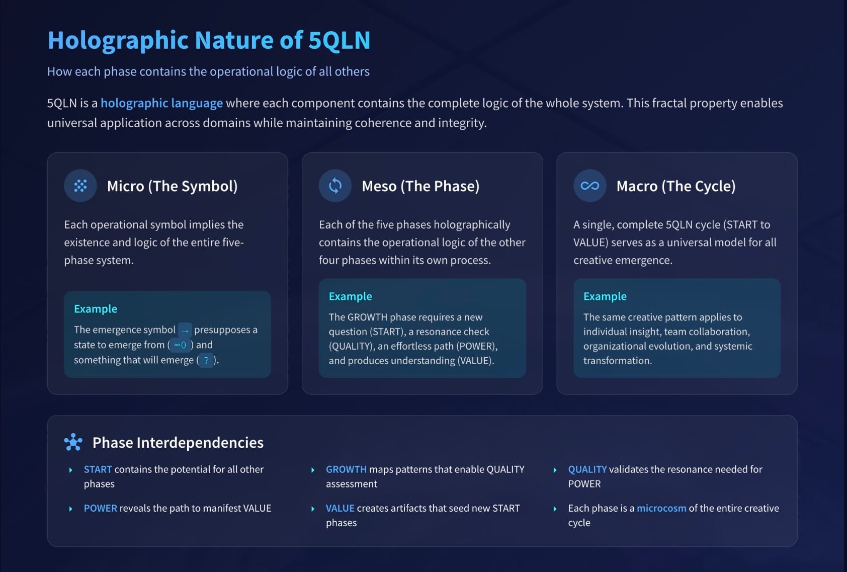Click the circular arrows Meso icon
847x572 pixels.
point(335,186)
